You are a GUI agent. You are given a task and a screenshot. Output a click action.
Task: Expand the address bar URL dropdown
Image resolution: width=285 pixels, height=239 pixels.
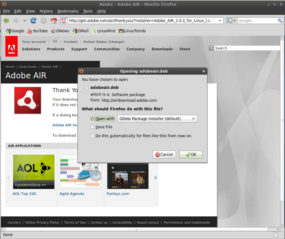(220, 21)
